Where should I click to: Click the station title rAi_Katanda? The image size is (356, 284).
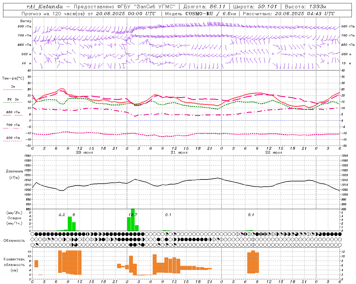[45, 7]
